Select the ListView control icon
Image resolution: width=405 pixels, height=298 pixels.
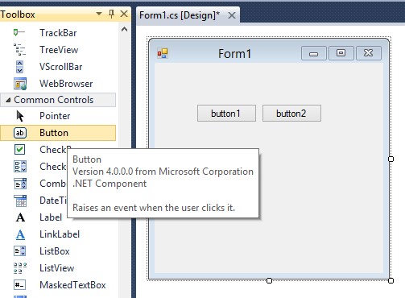coord(20,268)
